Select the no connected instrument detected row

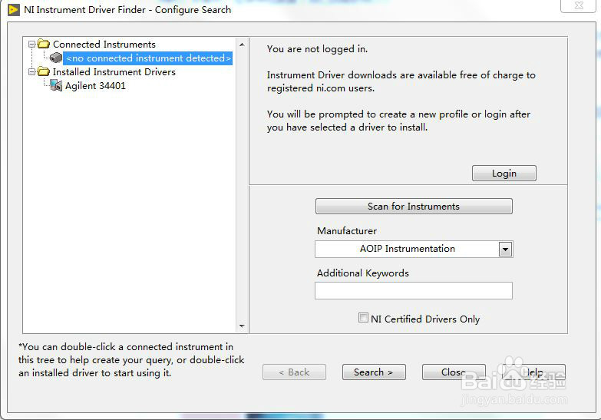tap(148, 58)
